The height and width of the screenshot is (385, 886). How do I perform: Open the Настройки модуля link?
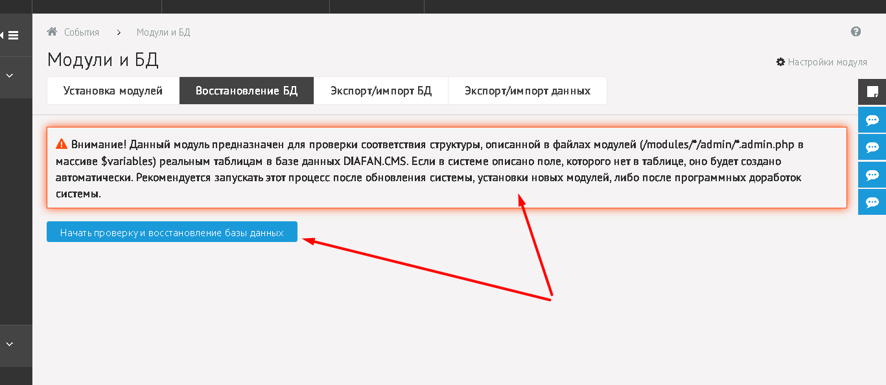(x=827, y=62)
